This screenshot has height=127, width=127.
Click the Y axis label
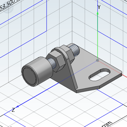coord(99,7)
